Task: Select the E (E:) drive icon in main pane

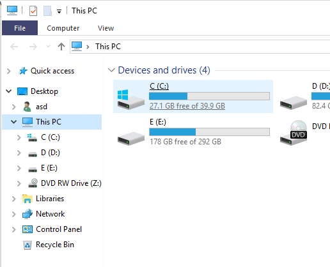Action: 131,139
